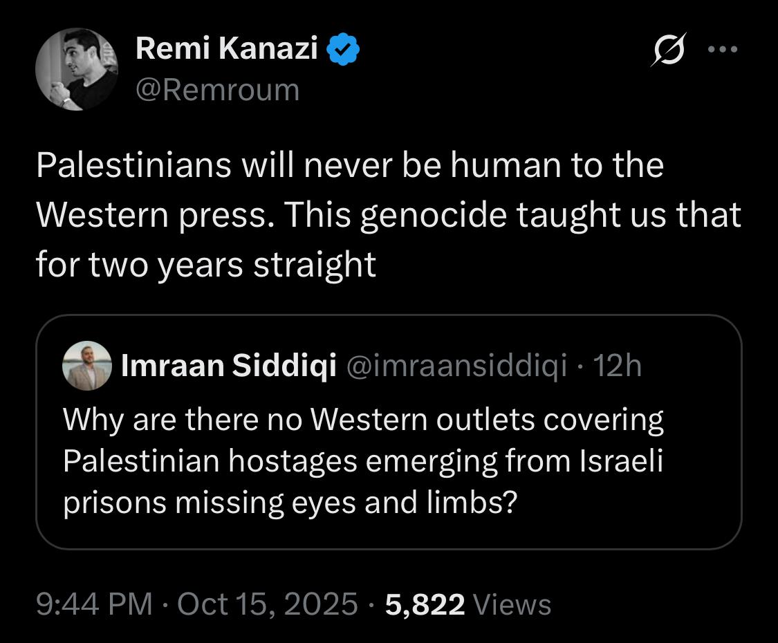Image resolution: width=778 pixels, height=643 pixels.
Task: Open the three-dot more options menu
Action: coord(723,50)
